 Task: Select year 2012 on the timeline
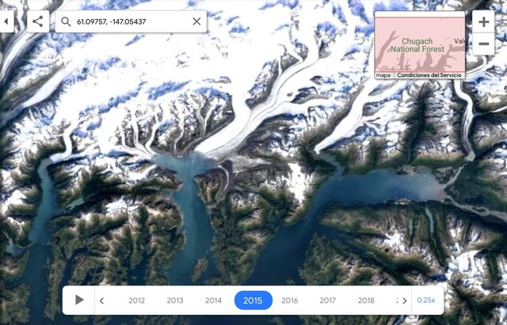137,300
